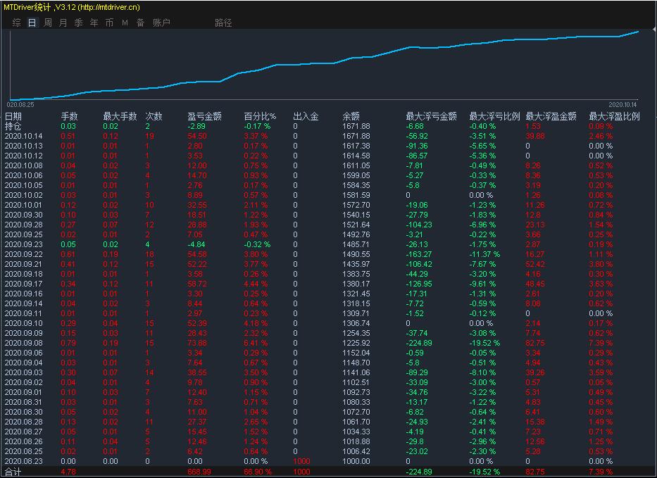
Task: Click the 出入金 column header
Action: (x=306, y=116)
